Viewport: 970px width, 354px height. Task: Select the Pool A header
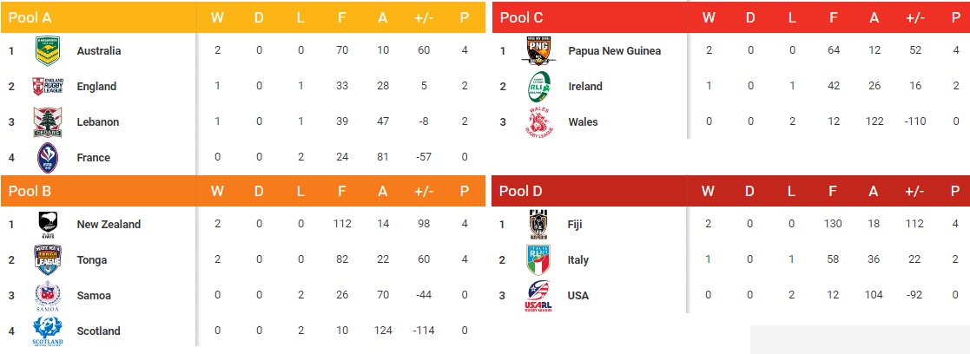point(30,16)
